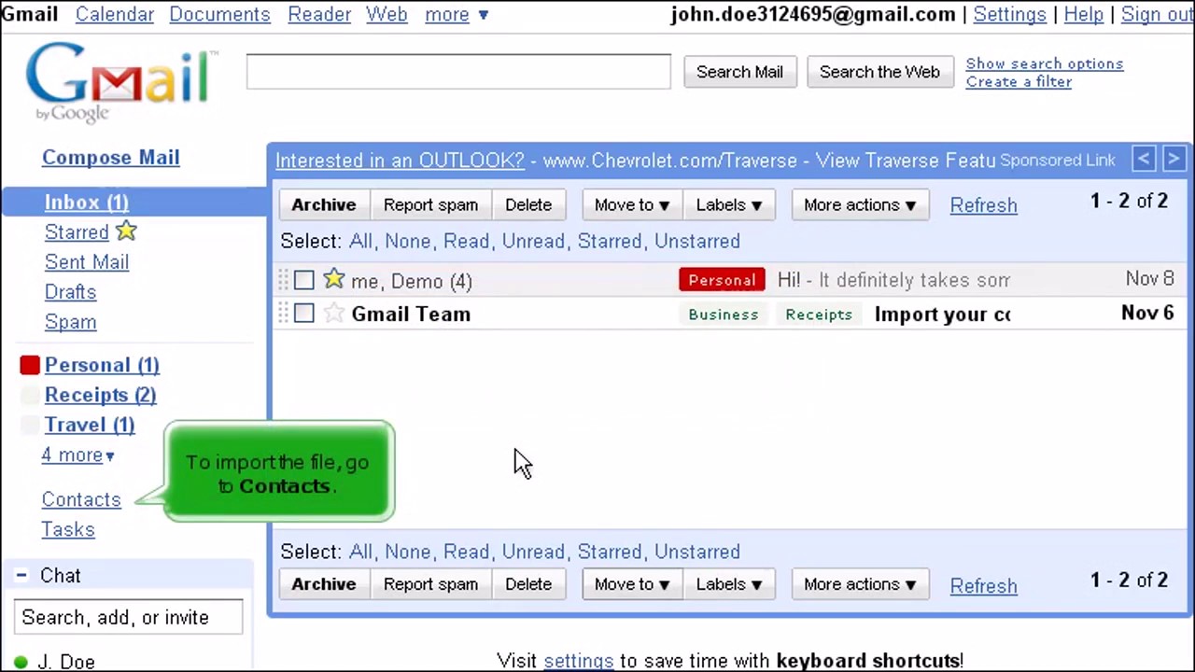Open Help link
Image resolution: width=1195 pixels, height=672 pixels.
point(1083,14)
